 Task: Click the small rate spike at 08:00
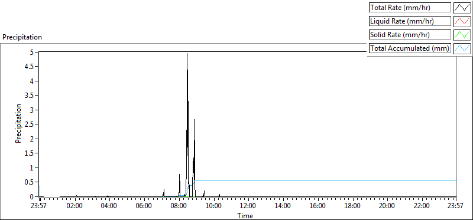coord(180,175)
